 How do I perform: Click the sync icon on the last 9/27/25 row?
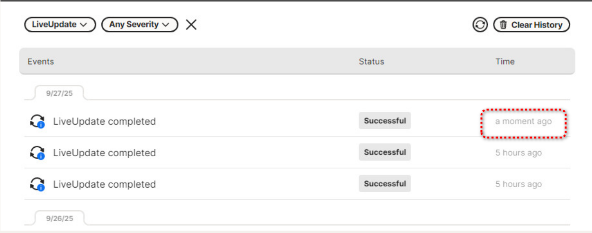37,184
